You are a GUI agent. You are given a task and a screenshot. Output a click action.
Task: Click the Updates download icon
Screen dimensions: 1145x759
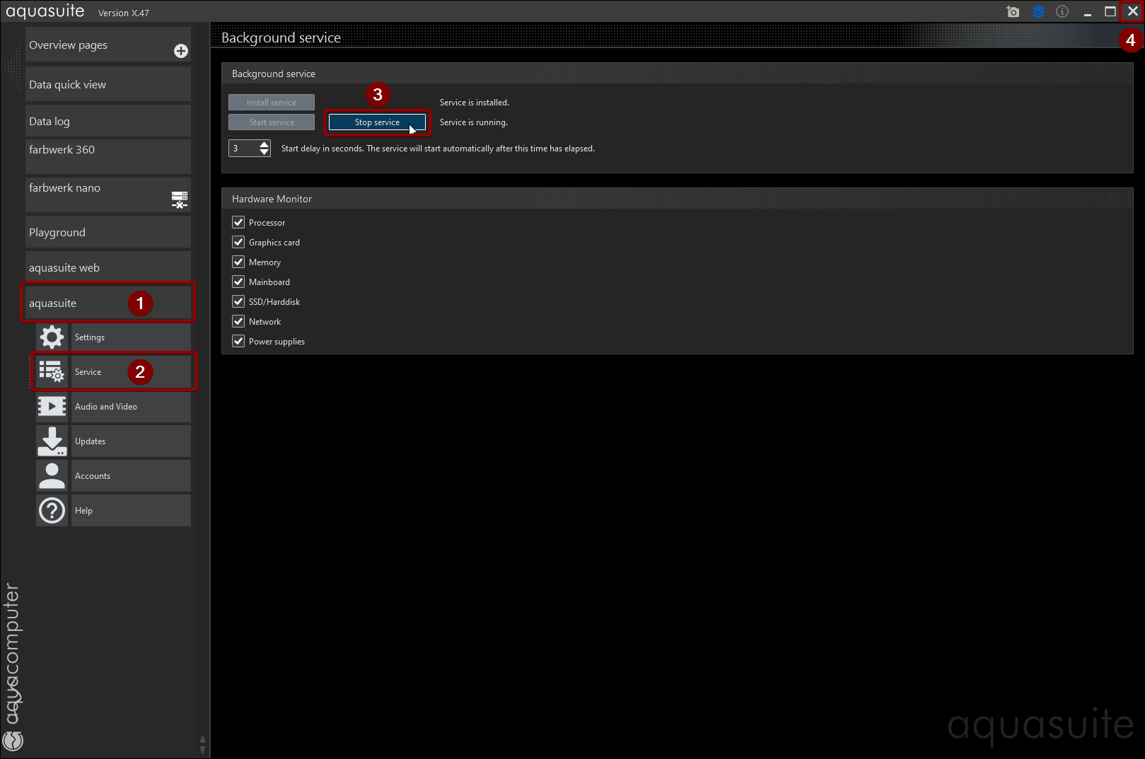pos(52,441)
